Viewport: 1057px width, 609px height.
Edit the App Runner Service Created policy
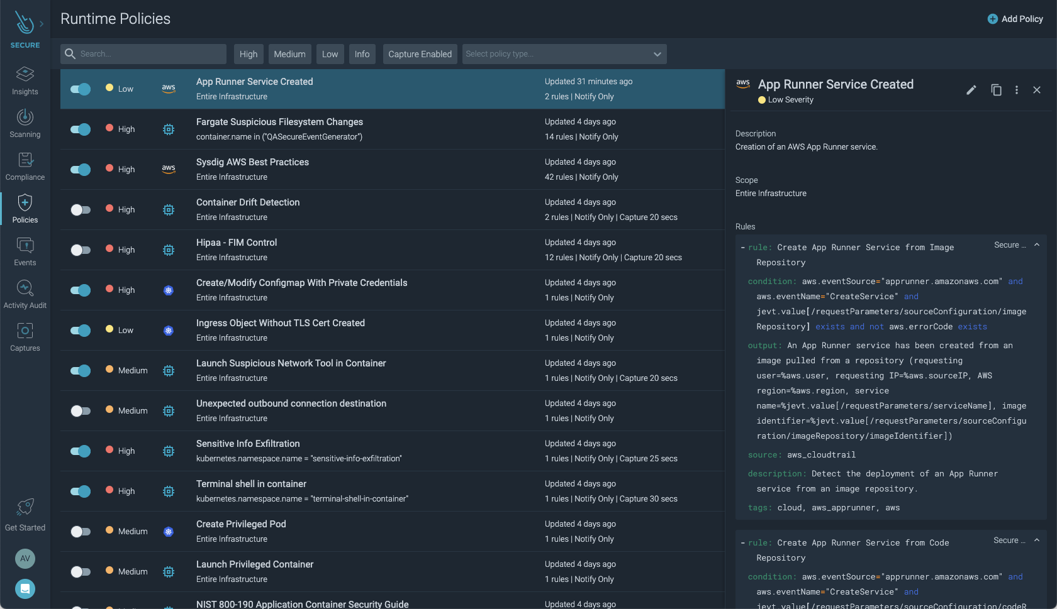tap(971, 90)
